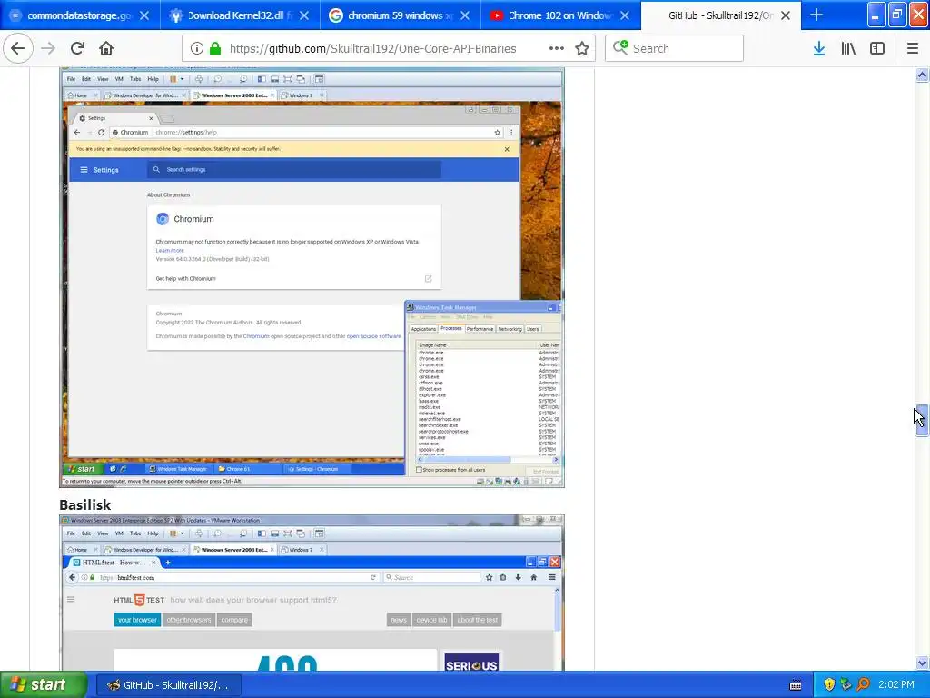The width and height of the screenshot is (930, 698).
Task: Open the Windows XP start menu
Action: tap(43, 685)
